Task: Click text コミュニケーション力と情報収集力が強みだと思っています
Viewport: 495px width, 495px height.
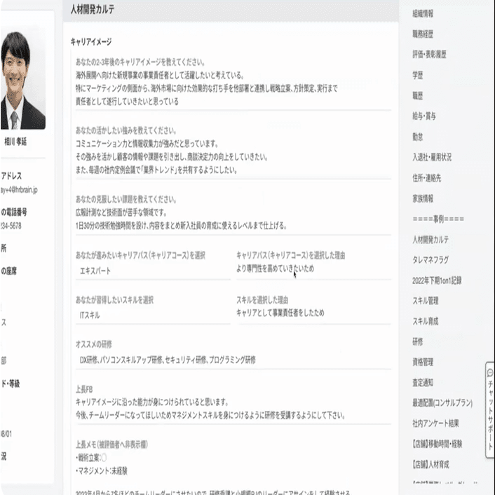Action: [147, 144]
